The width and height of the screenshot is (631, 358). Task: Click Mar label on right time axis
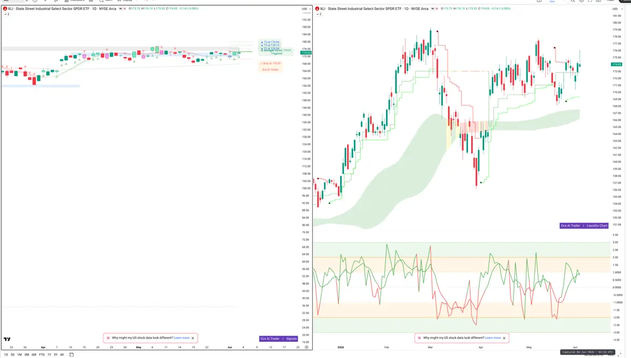[431, 347]
